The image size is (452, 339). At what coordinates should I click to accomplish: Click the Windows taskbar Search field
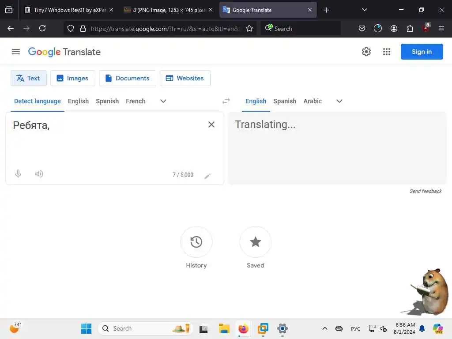pos(145,328)
